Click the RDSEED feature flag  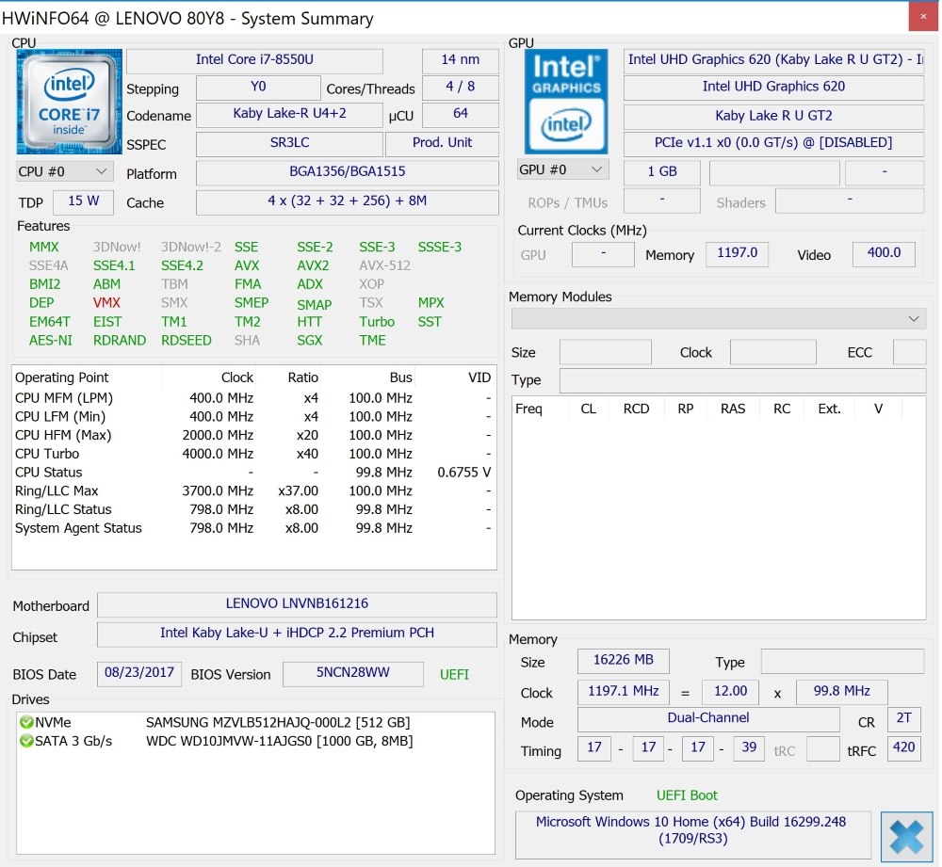tap(187, 341)
